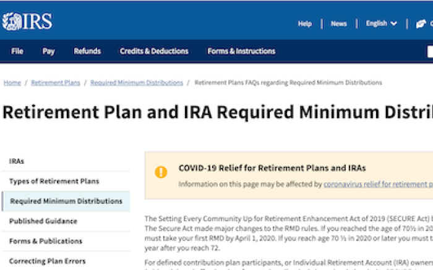Screen dimensions: 433x270
Task: Open the File menu
Action: [17, 51]
